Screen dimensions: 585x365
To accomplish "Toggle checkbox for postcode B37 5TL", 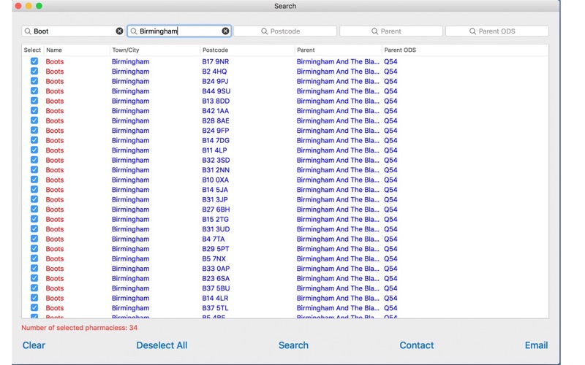I will 34,307.
